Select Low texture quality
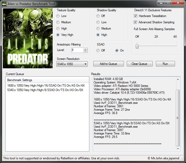This screenshot has width=186, height=163. 58,16
